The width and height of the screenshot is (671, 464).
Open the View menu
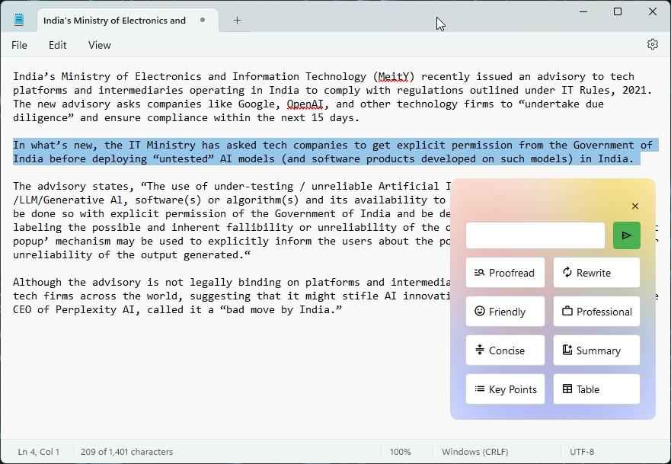99,45
